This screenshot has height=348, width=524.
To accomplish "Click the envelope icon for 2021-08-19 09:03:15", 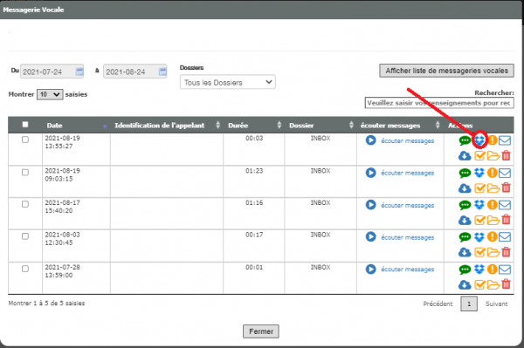I will (x=505, y=173).
